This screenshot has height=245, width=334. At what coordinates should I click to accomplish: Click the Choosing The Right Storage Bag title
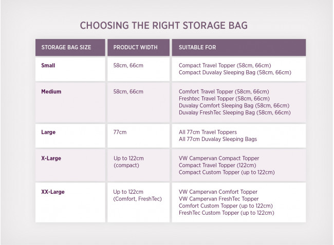[163, 26]
